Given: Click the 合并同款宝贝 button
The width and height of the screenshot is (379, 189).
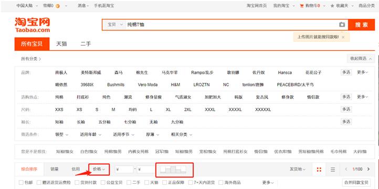Looking at the screenshot, I should (356, 182).
